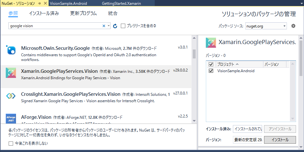
Task: Open バージョン 最新の安定版 dropdown
Action: [248, 140]
